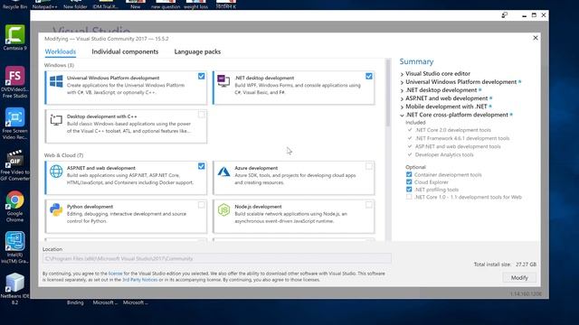Switch to Workloads tab
Image resolution: width=579 pixels, height=325 pixels.
(61, 51)
